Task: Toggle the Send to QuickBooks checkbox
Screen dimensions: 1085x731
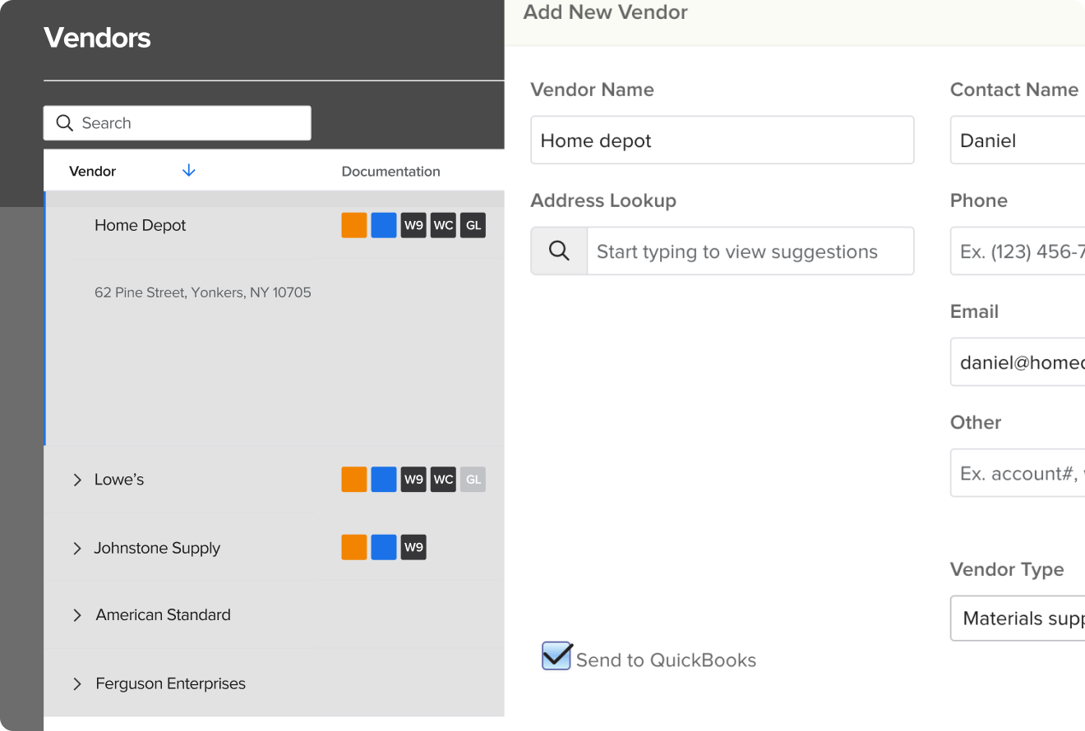Action: point(556,657)
